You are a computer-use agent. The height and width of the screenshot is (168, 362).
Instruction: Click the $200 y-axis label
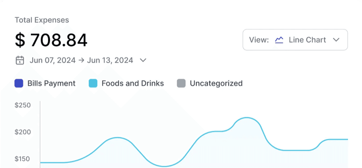(x=22, y=132)
